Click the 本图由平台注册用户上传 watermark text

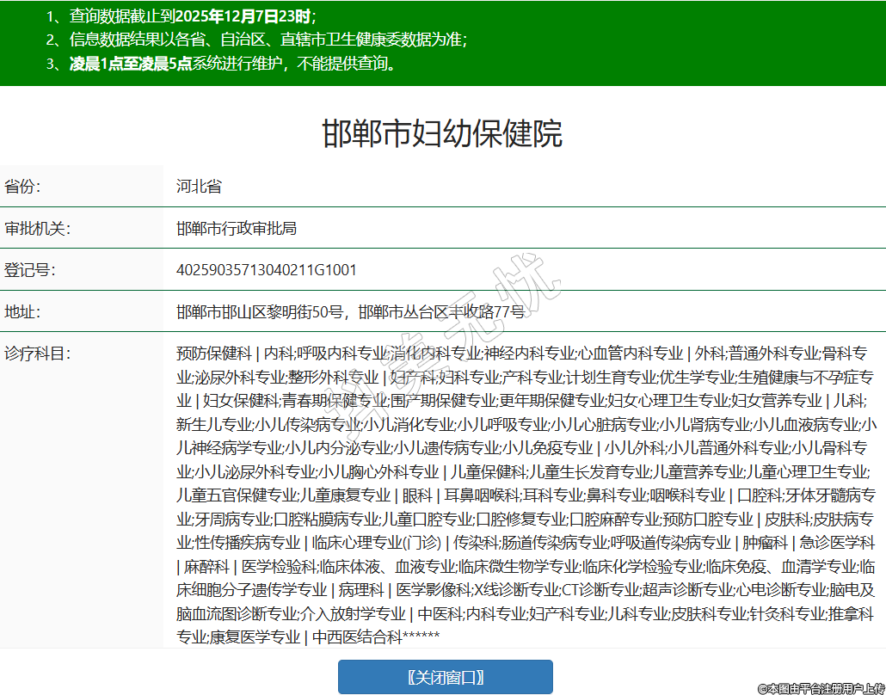[821, 688]
